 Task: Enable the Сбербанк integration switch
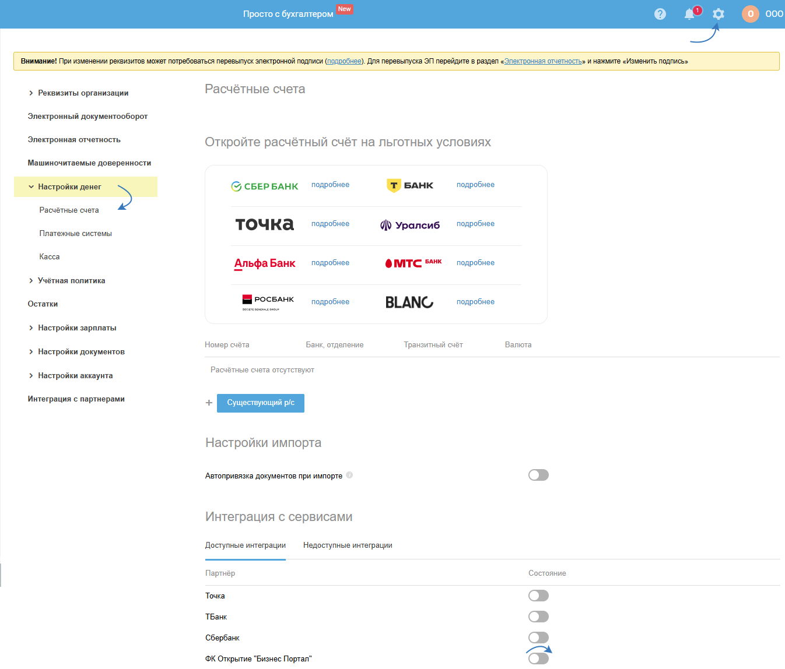538,638
